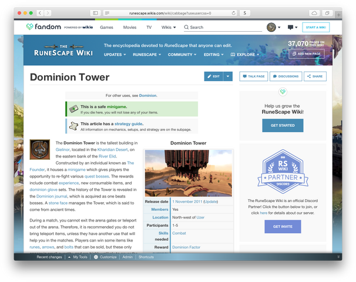Image resolution: width=356 pixels, height=282 pixels.
Task: Open Recent changes in bottom toolbar
Action: tap(49, 257)
